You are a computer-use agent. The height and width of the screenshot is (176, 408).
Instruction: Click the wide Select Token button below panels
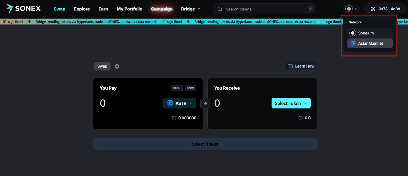pos(205,144)
